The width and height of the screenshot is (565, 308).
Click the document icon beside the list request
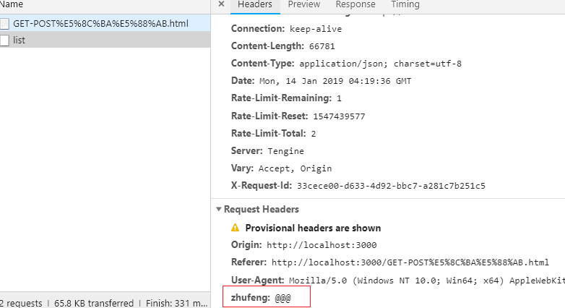(x=5, y=40)
